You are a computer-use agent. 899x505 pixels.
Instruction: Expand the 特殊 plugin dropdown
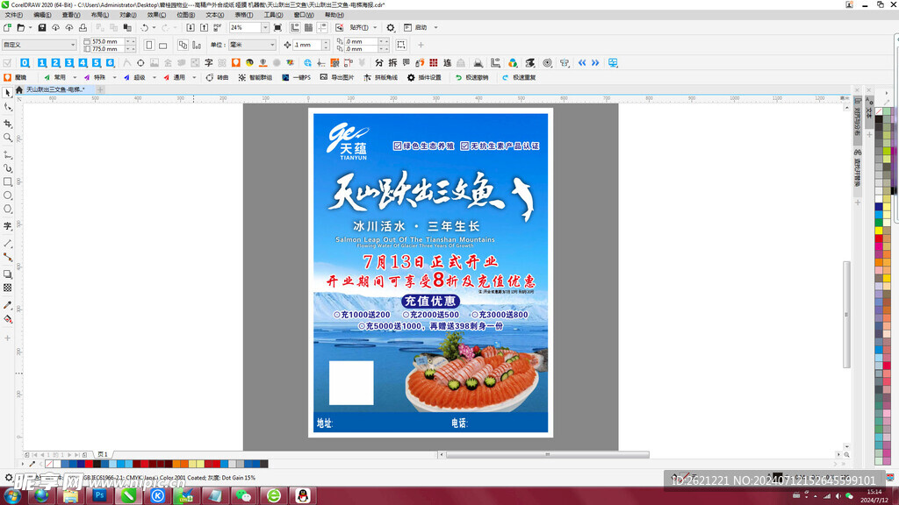coord(115,77)
